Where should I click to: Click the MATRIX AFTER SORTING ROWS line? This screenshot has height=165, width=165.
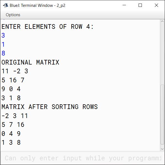tap(50, 107)
